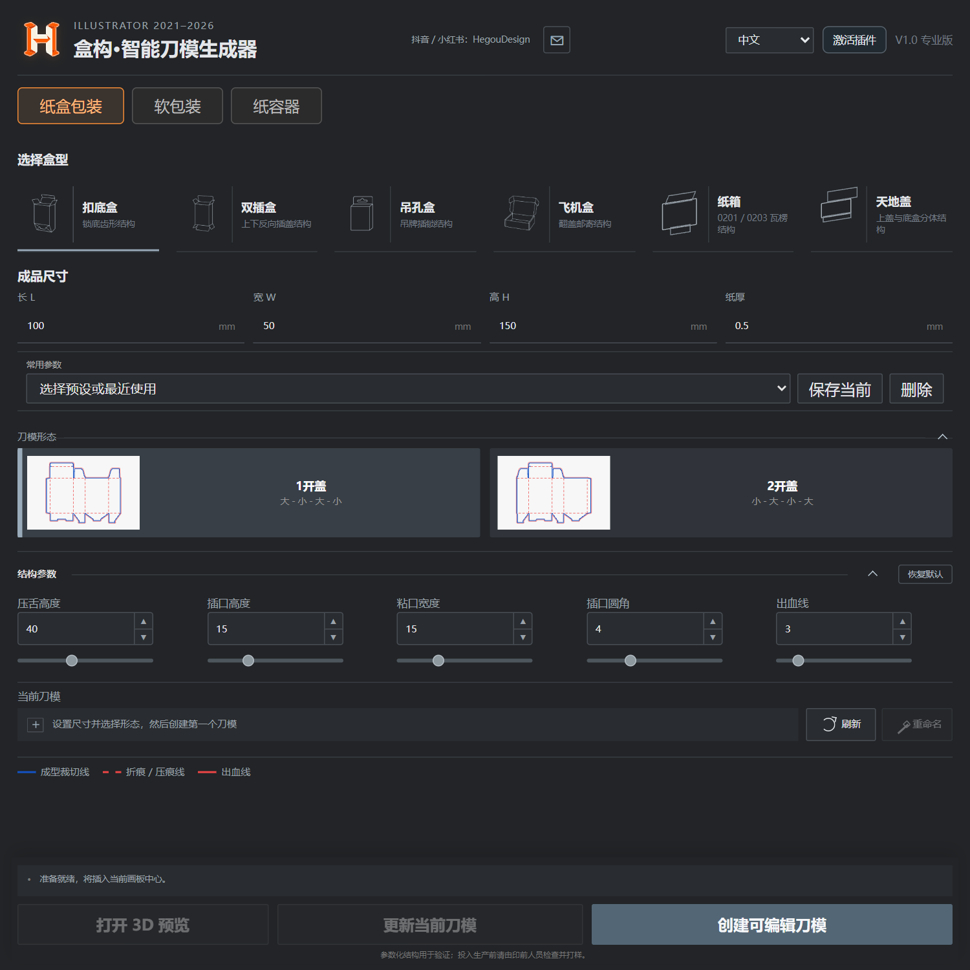Image resolution: width=970 pixels, height=970 pixels.
Task: Click the 高 H dimension field
Action: click(x=603, y=326)
